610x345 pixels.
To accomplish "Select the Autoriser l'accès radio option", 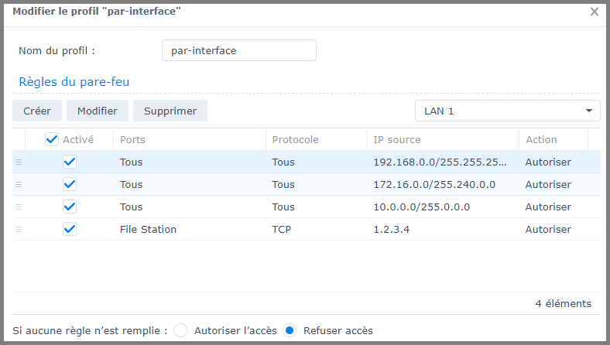I will click(181, 330).
